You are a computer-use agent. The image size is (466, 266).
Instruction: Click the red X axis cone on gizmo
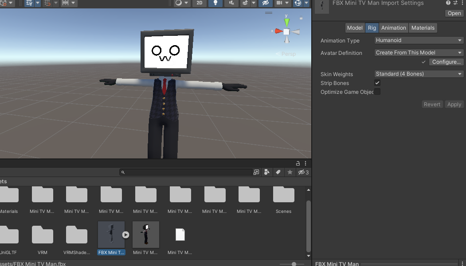tap(279, 31)
